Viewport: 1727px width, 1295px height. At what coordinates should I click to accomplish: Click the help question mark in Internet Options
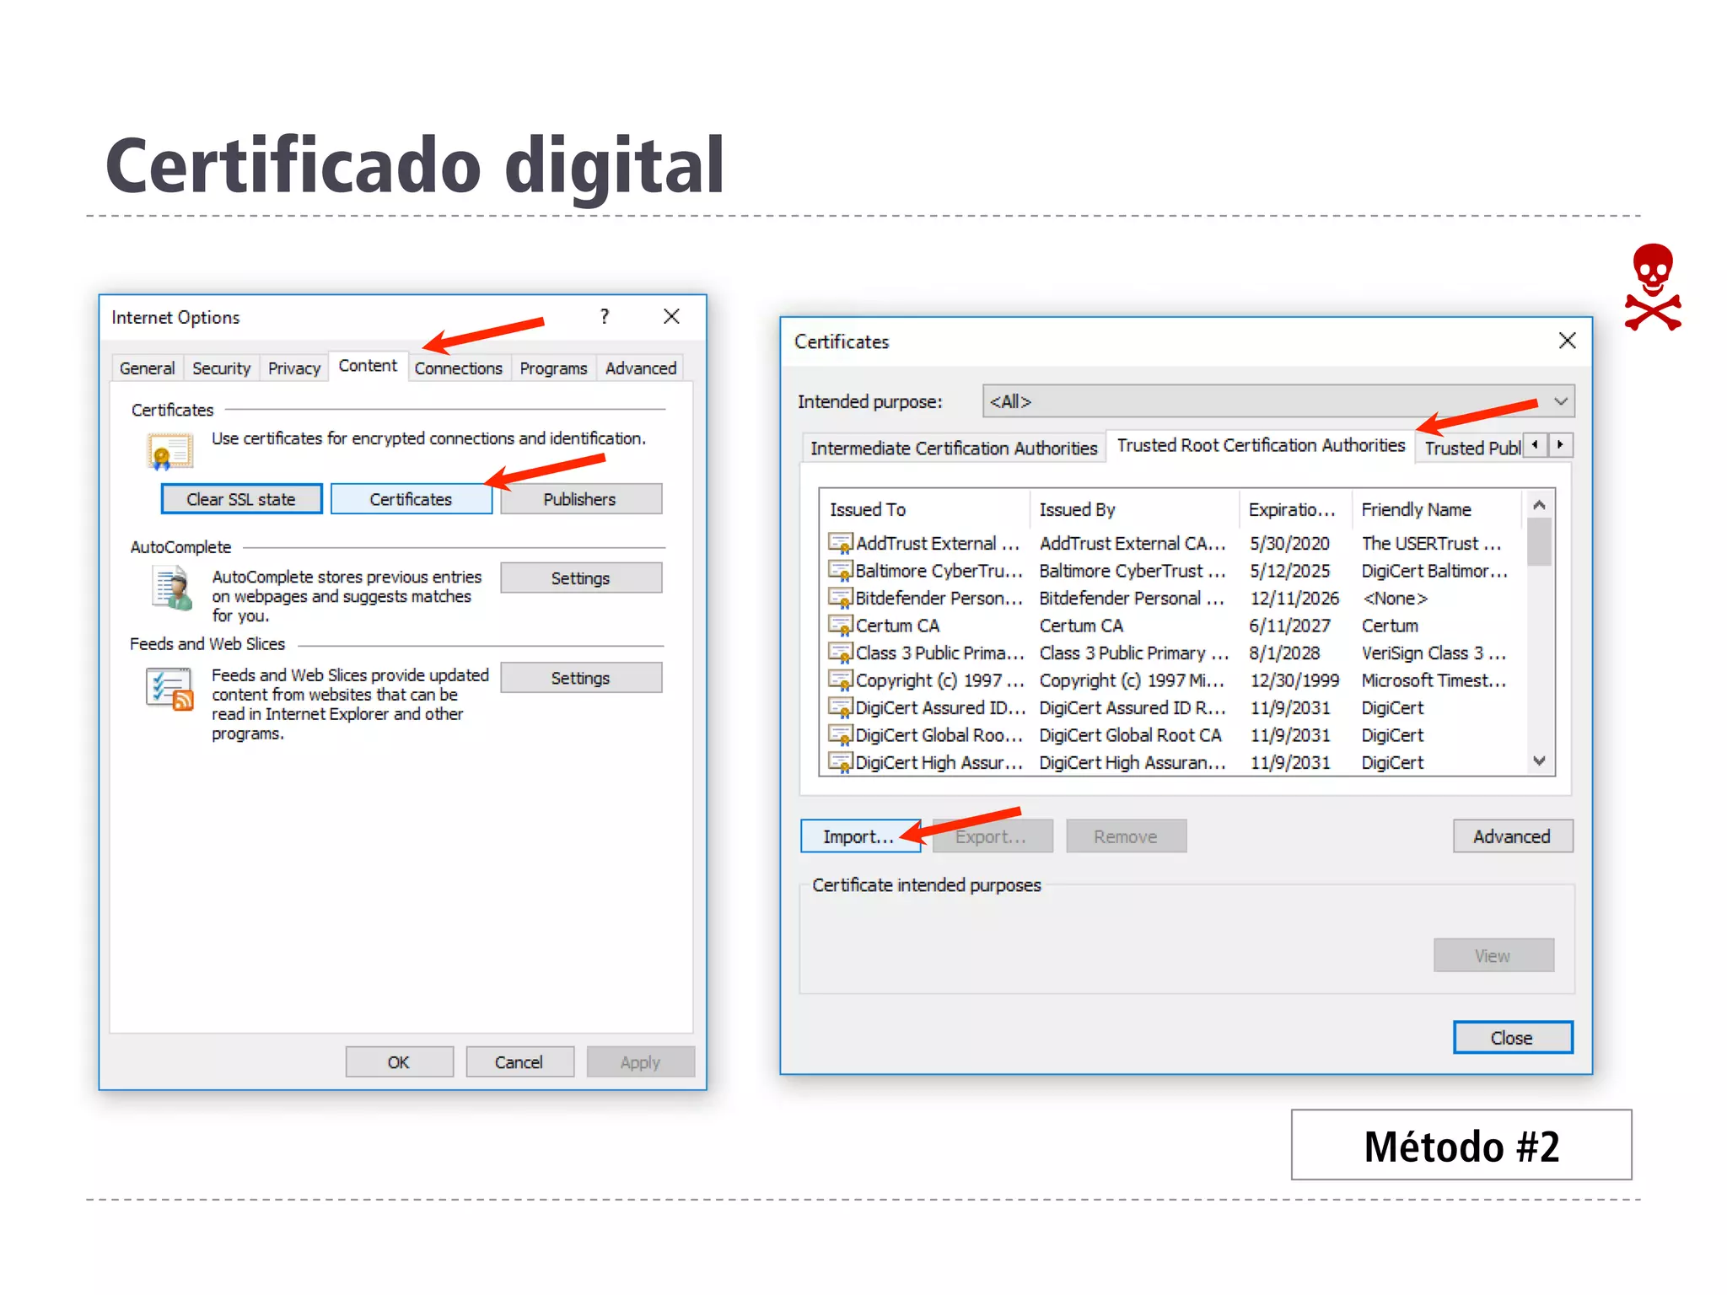tap(605, 316)
